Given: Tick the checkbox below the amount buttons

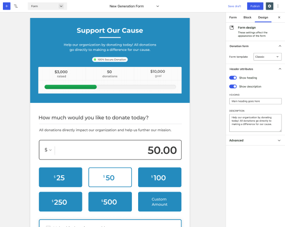Looking at the screenshot, I should pos(48,226).
